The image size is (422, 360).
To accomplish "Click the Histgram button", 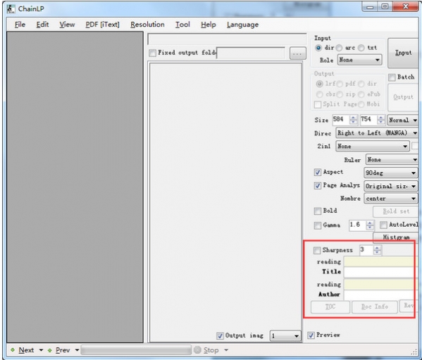I will [x=396, y=237].
